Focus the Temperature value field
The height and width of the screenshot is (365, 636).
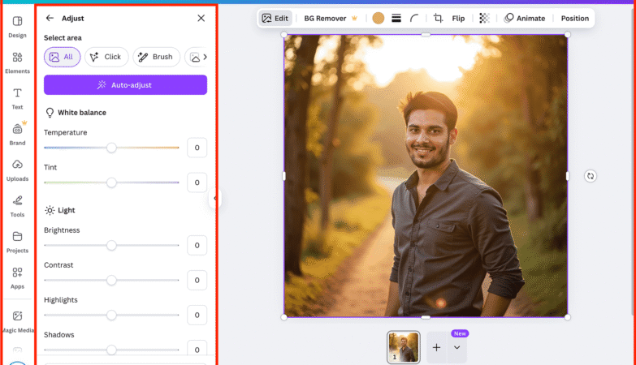197,148
